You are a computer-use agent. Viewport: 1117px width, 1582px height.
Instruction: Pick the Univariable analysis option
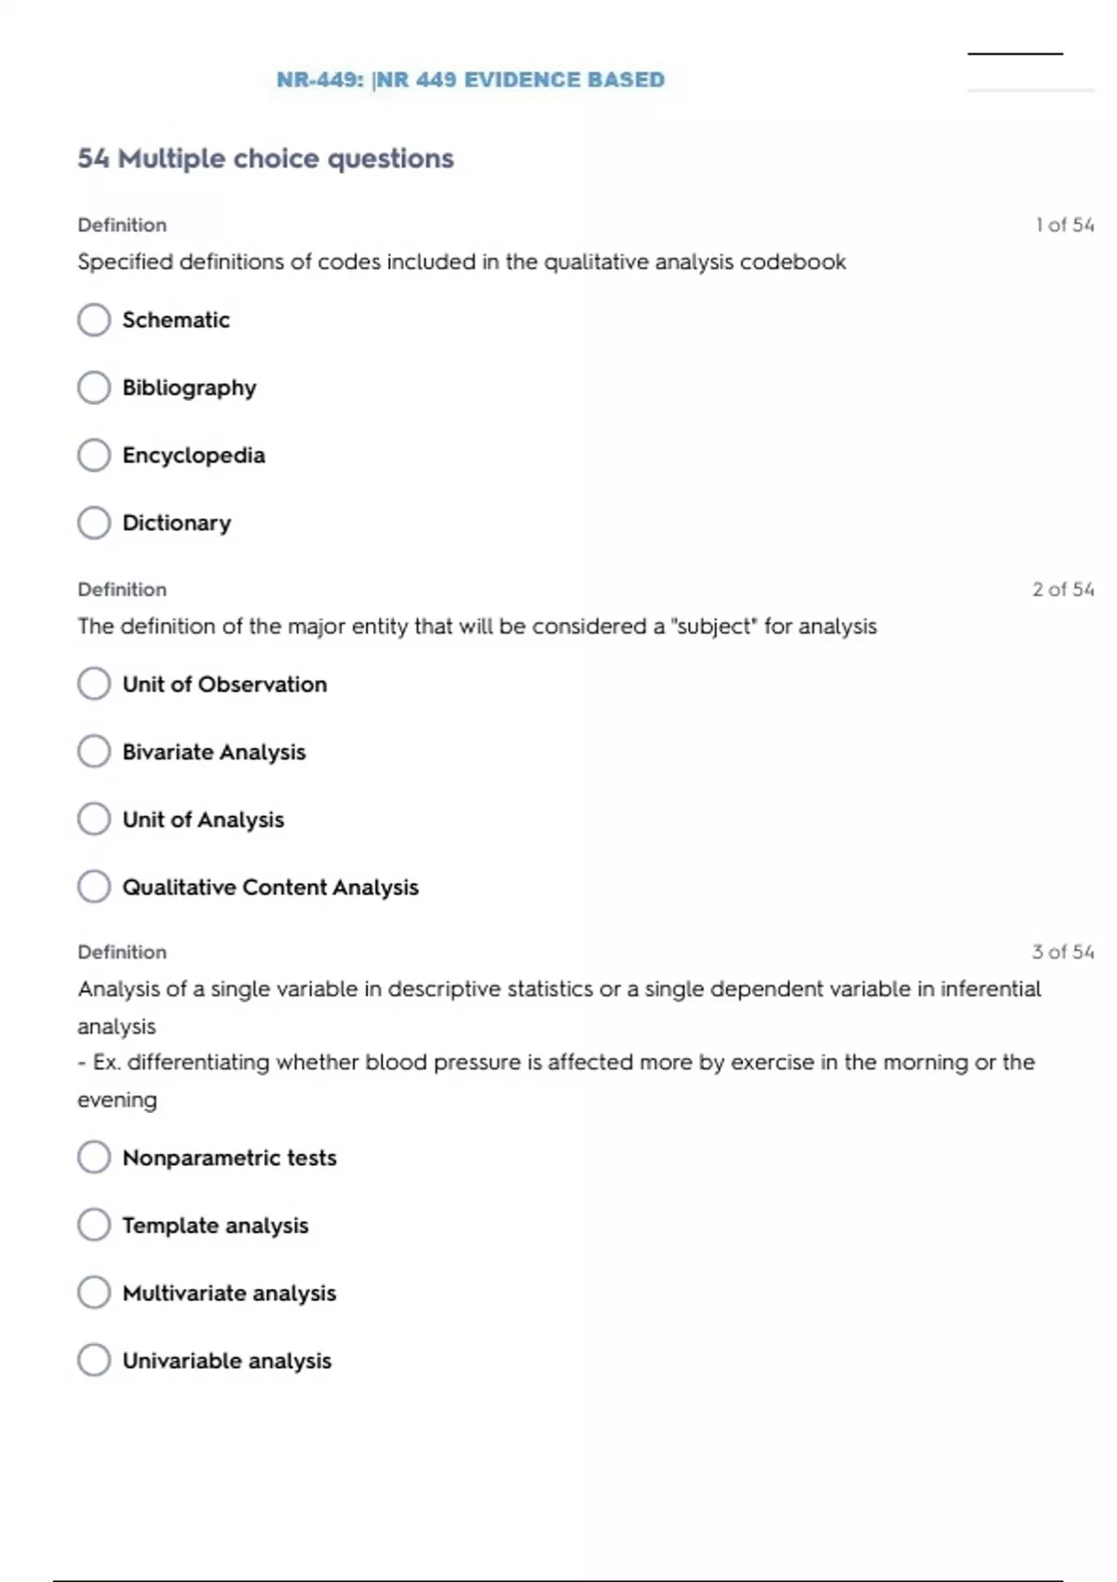(94, 1361)
